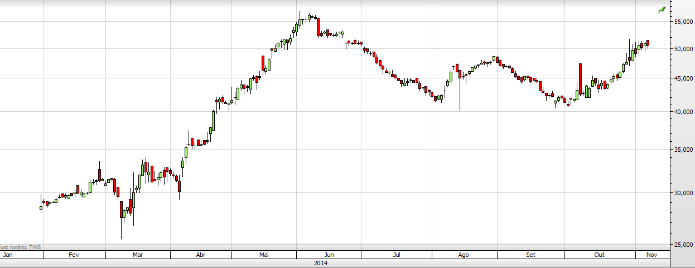Click the 'Fuso horário: TMG' timezone label

[20, 247]
